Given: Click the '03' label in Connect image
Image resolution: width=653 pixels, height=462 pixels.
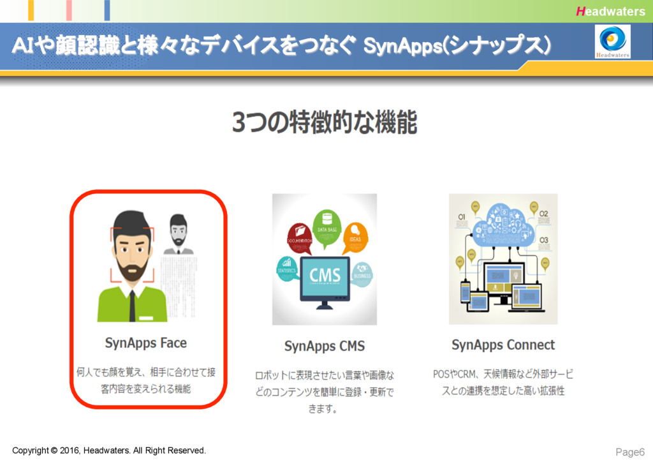Looking at the screenshot, I should [543, 240].
